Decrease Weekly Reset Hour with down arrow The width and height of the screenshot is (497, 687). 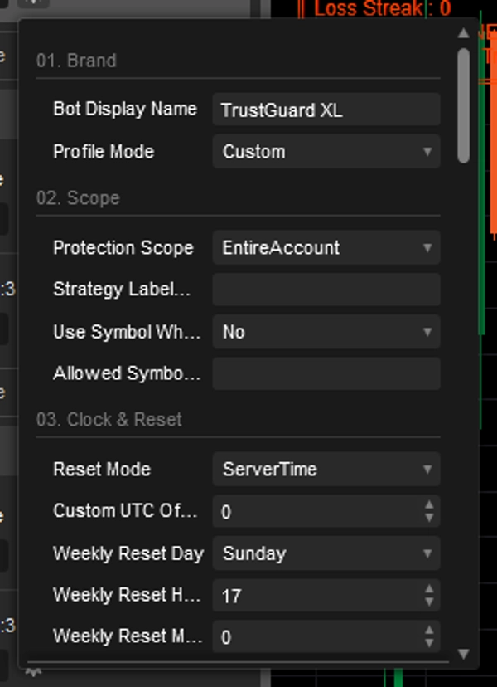[429, 602]
